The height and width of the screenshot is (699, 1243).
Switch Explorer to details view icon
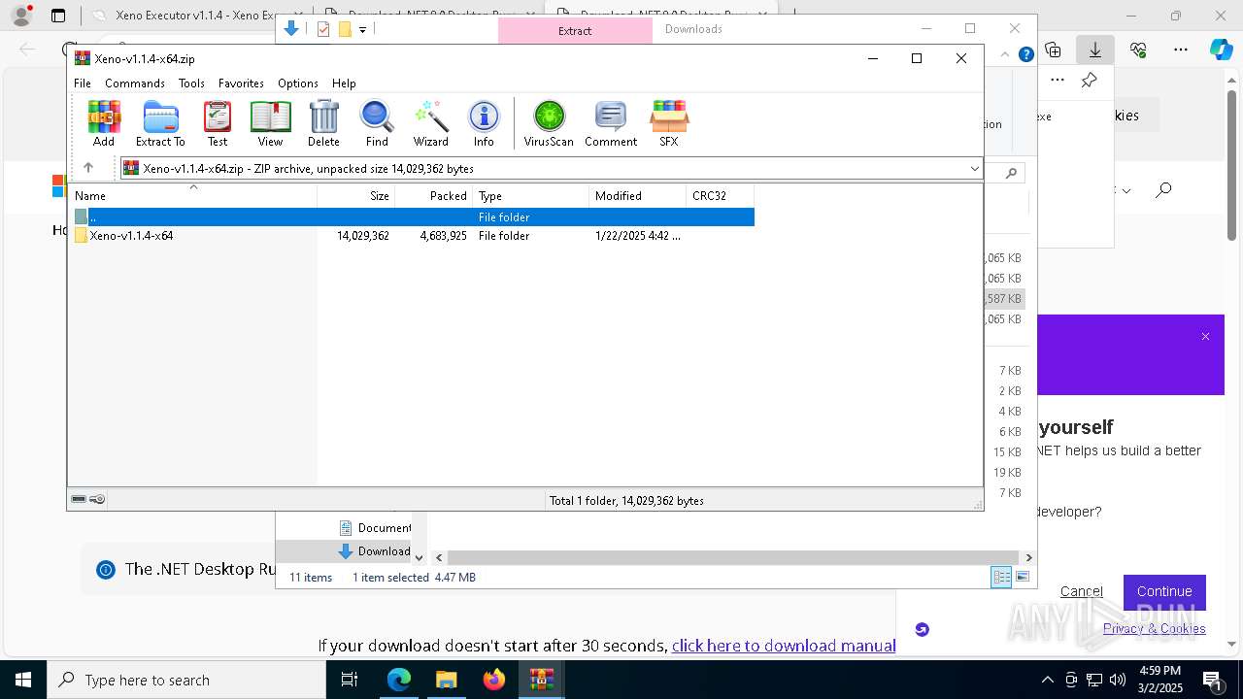coord(1001,578)
